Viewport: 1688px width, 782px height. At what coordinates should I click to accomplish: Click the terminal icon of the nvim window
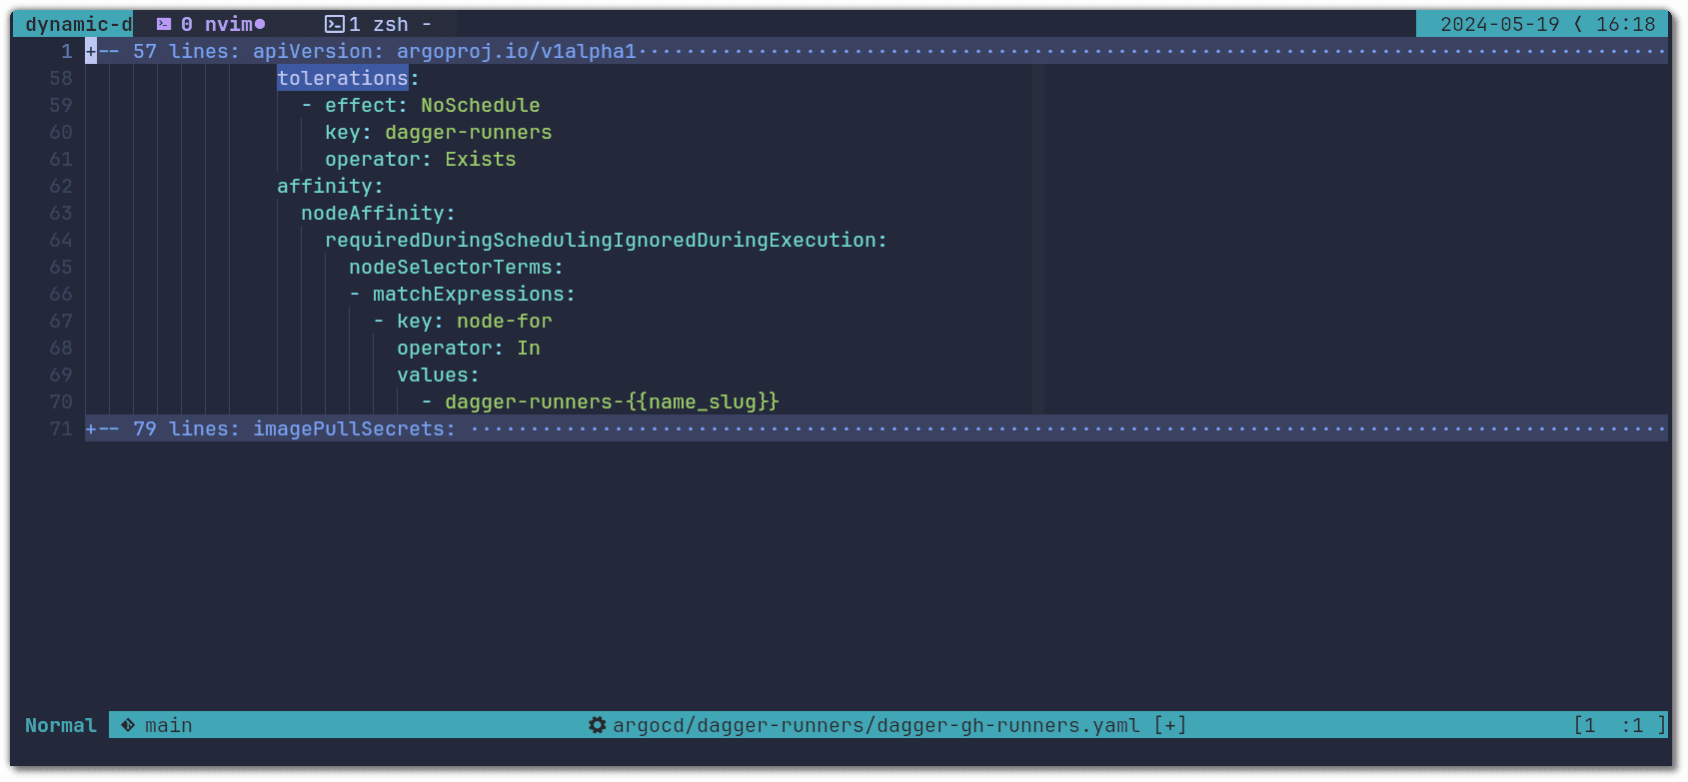(164, 24)
